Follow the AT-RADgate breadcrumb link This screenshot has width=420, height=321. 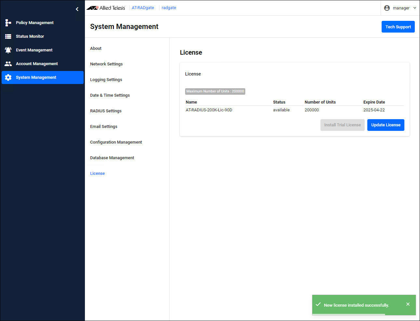tap(143, 8)
